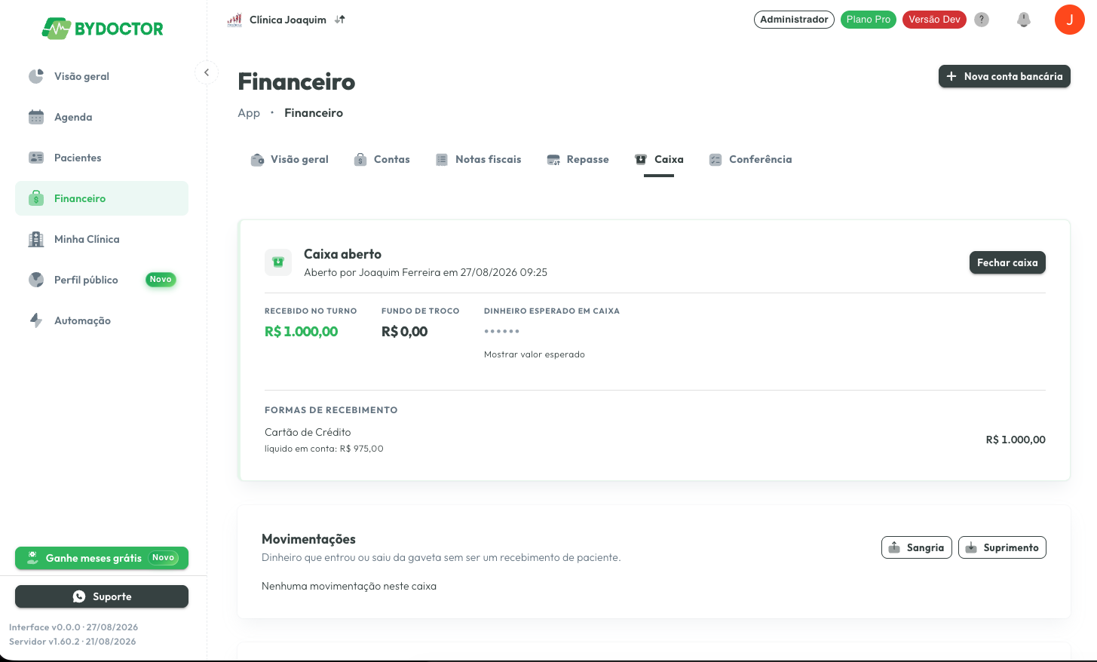Click the Nenhuma movimentação neste caixa message

click(x=349, y=586)
